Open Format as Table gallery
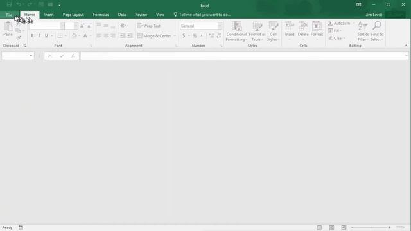 pyautogui.click(x=257, y=31)
